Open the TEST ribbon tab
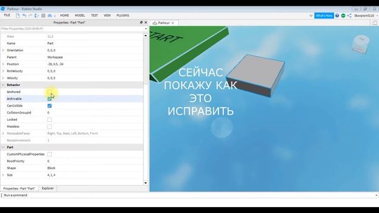 pyautogui.click(x=95, y=15)
